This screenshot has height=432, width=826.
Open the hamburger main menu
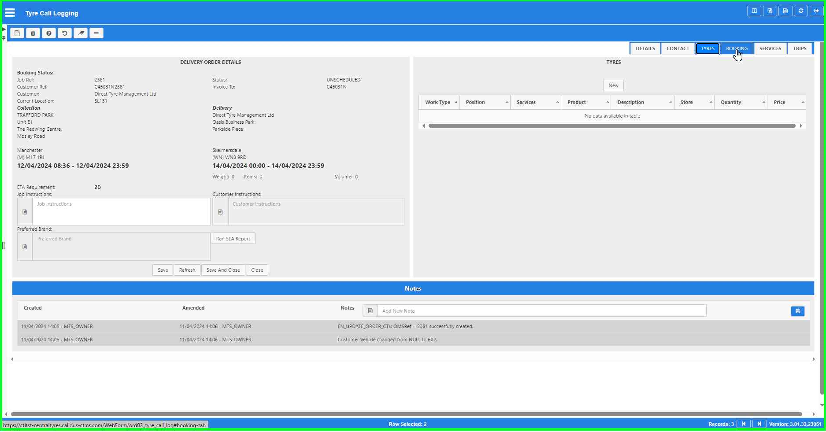tap(10, 13)
